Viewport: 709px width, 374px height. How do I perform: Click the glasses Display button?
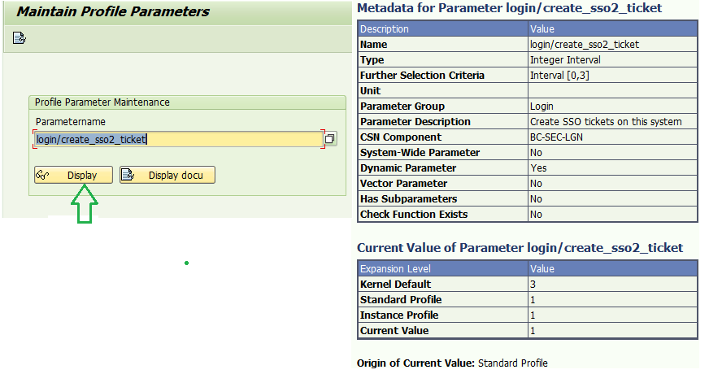[73, 175]
